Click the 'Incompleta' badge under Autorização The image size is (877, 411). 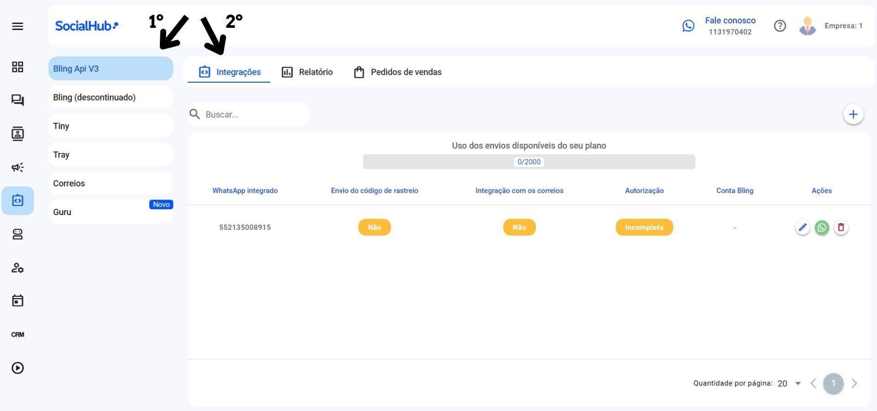point(644,227)
